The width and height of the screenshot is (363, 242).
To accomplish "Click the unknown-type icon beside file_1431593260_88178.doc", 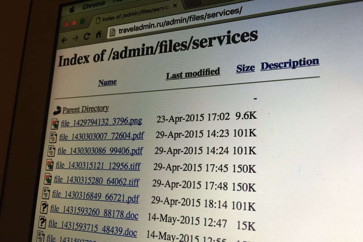I will tap(44, 208).
